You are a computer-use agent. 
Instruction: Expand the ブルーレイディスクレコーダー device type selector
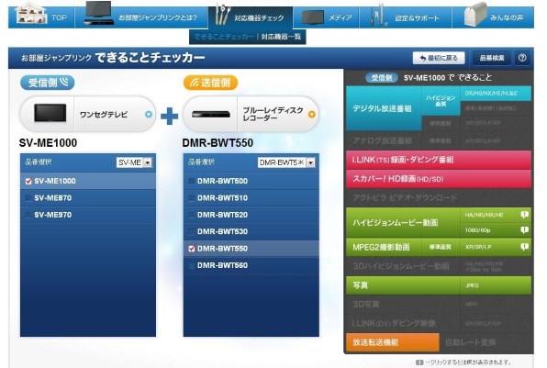coord(312,115)
